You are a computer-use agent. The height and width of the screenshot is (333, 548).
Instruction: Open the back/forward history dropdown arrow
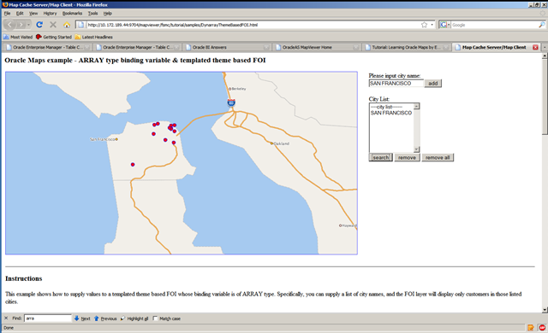click(28, 25)
